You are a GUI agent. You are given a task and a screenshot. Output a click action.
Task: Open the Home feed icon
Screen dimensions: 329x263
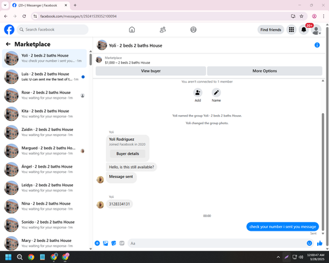(x=132, y=30)
